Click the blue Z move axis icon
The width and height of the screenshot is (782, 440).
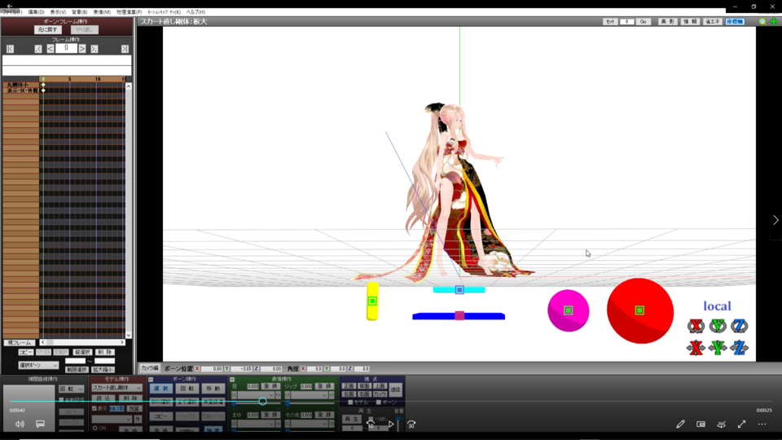click(739, 348)
